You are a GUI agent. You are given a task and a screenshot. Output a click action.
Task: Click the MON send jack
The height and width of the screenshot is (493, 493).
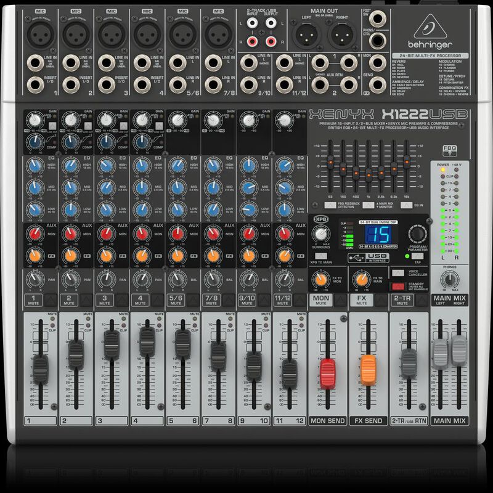378,63
